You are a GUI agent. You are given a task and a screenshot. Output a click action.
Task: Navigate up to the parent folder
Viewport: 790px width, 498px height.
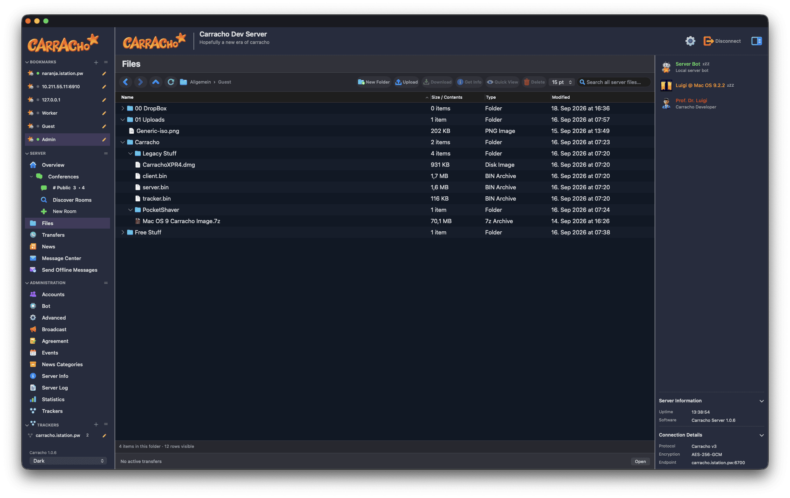(x=156, y=82)
